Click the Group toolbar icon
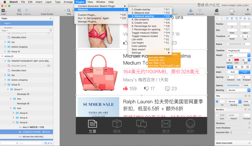The width and height of the screenshot is (252, 146). click(x=19, y=11)
